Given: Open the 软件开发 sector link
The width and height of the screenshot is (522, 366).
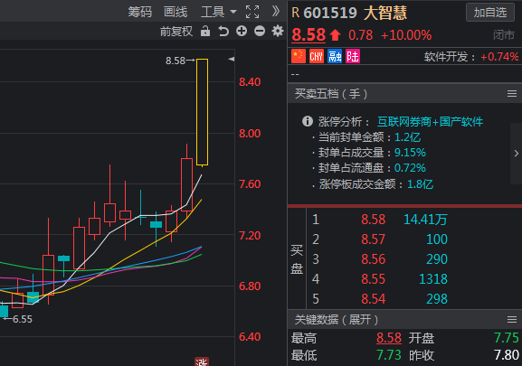Looking at the screenshot, I should click(446, 57).
